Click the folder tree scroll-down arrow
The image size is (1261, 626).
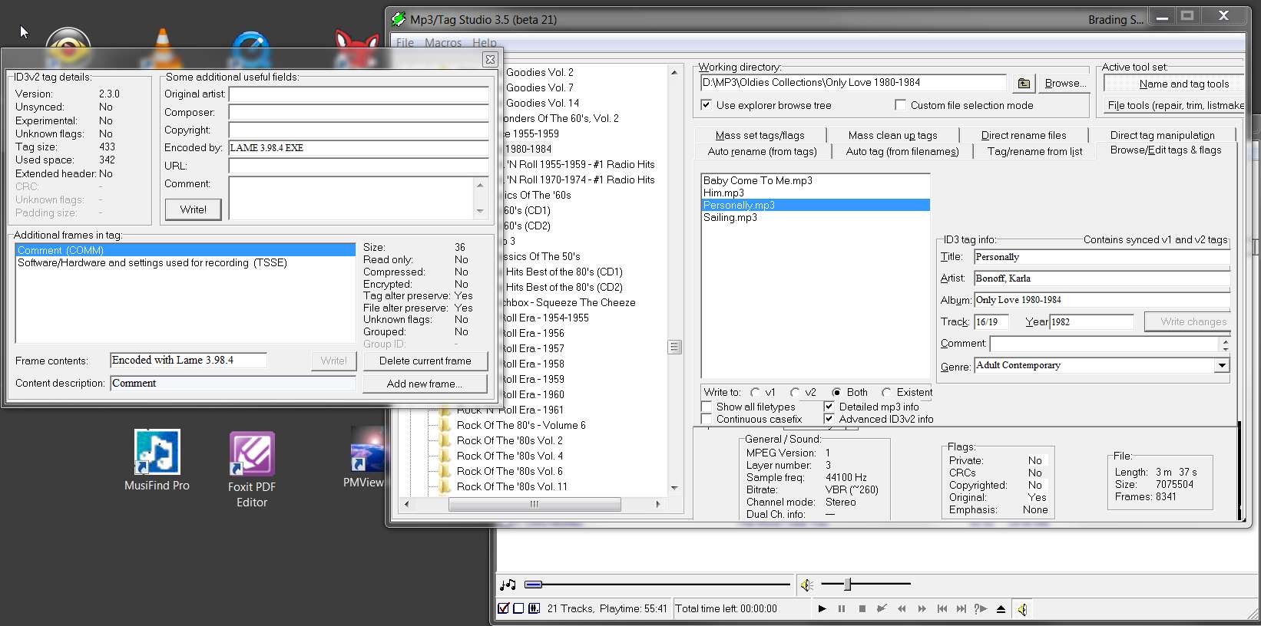pyautogui.click(x=674, y=488)
